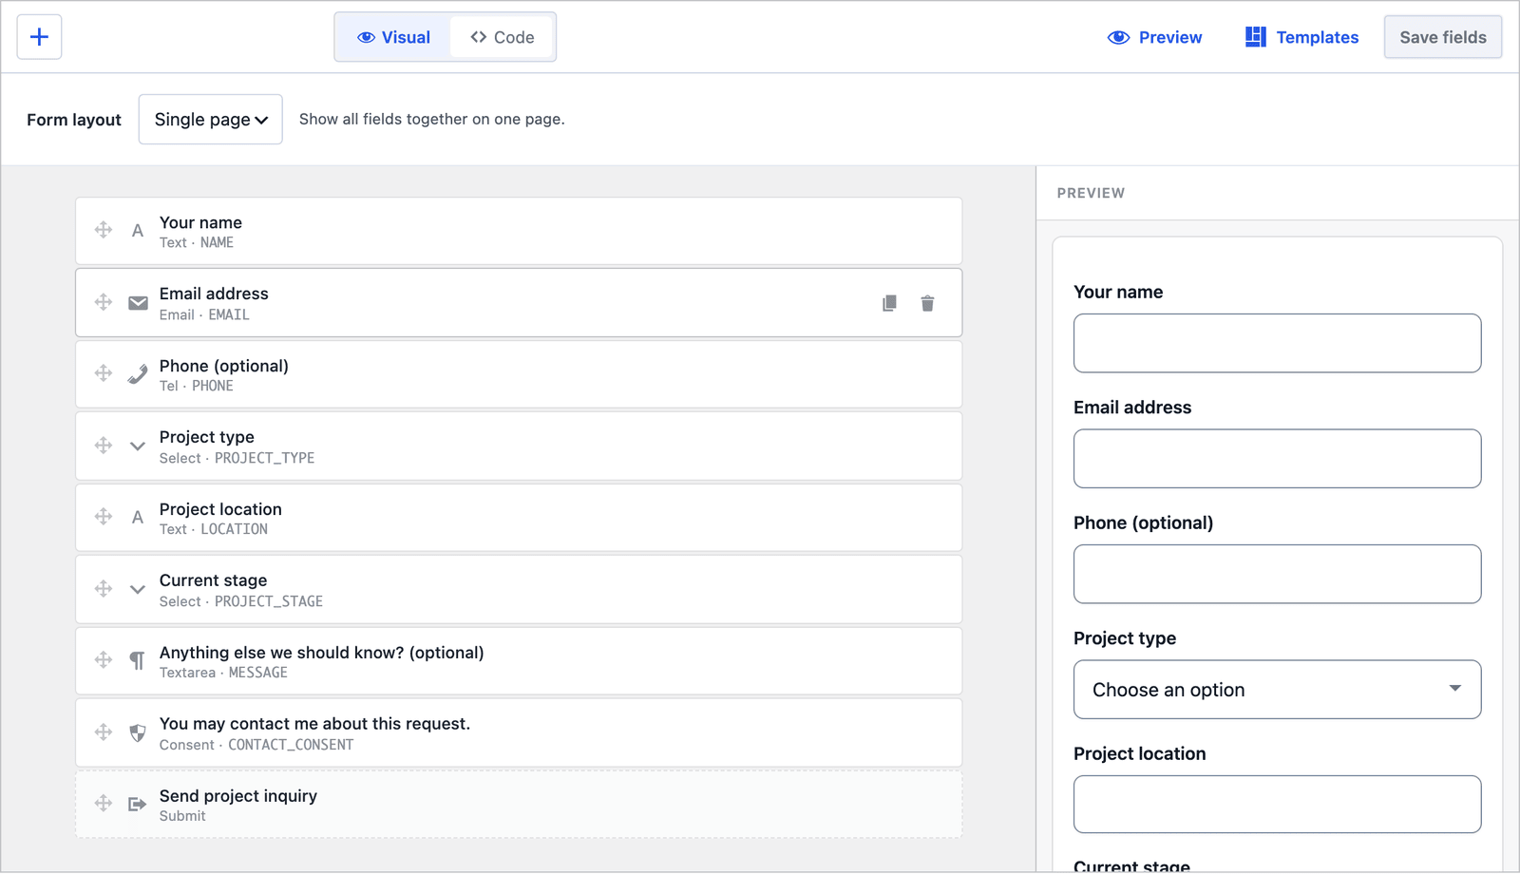Select the Project location field row

pyautogui.click(x=519, y=518)
